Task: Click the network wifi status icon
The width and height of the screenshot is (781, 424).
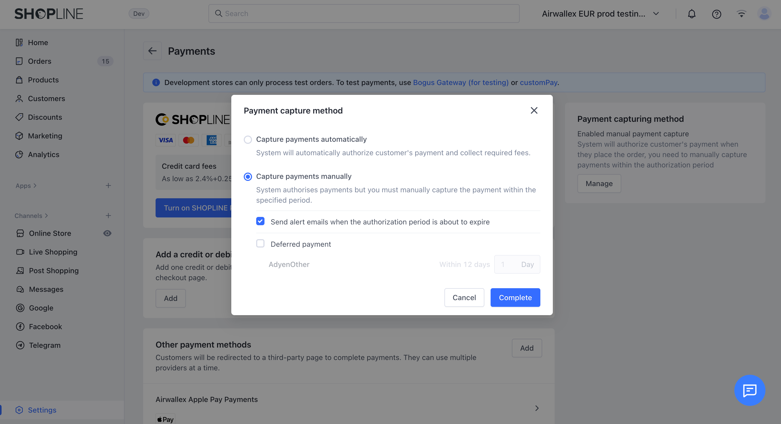Action: click(741, 14)
